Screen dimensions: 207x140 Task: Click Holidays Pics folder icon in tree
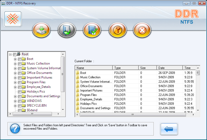point(23,91)
